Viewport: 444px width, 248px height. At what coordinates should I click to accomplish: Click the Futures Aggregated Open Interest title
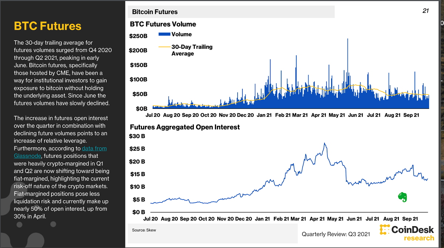[x=185, y=127]
